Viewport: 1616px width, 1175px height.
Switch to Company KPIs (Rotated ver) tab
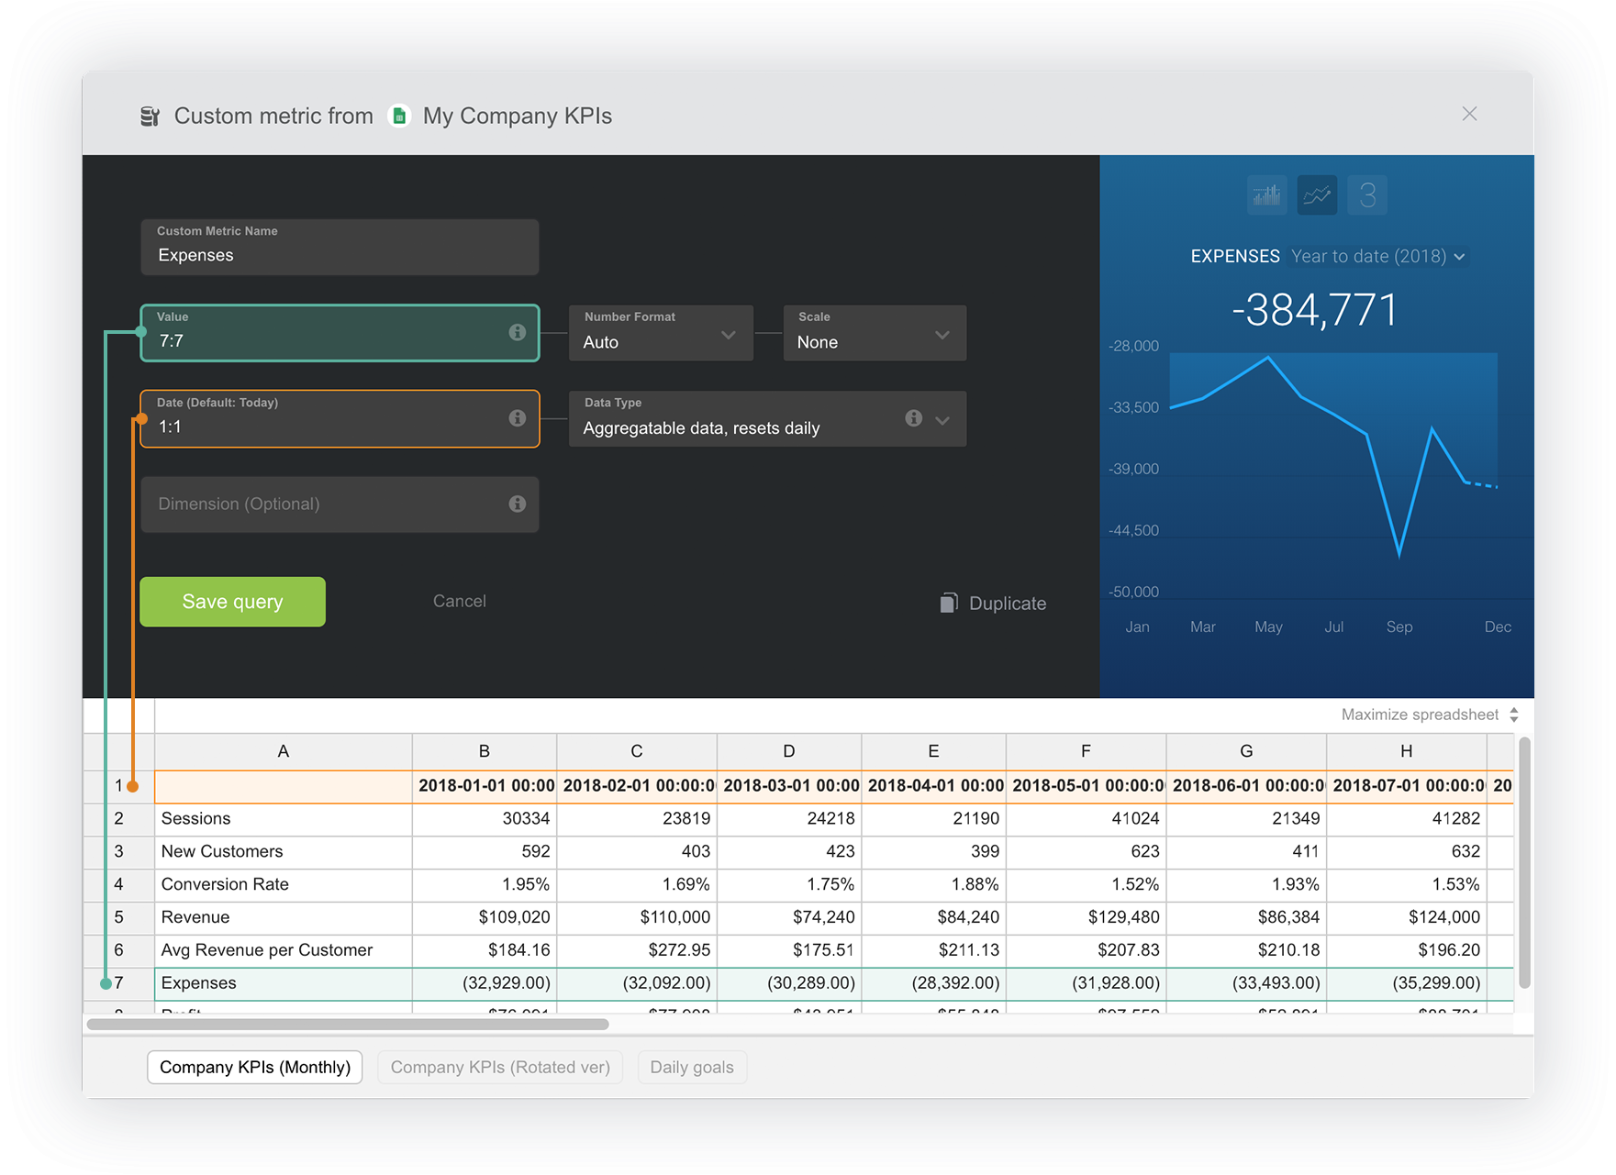click(500, 1067)
